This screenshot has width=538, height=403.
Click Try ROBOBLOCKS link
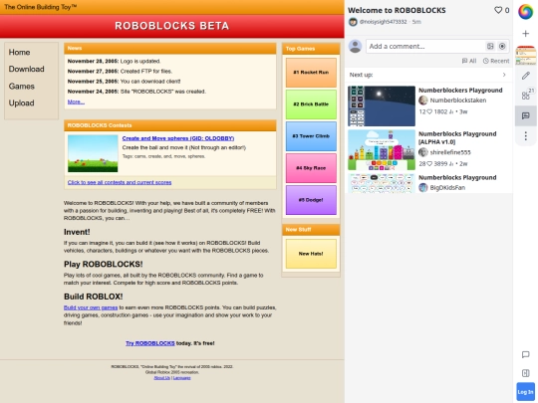click(x=149, y=343)
